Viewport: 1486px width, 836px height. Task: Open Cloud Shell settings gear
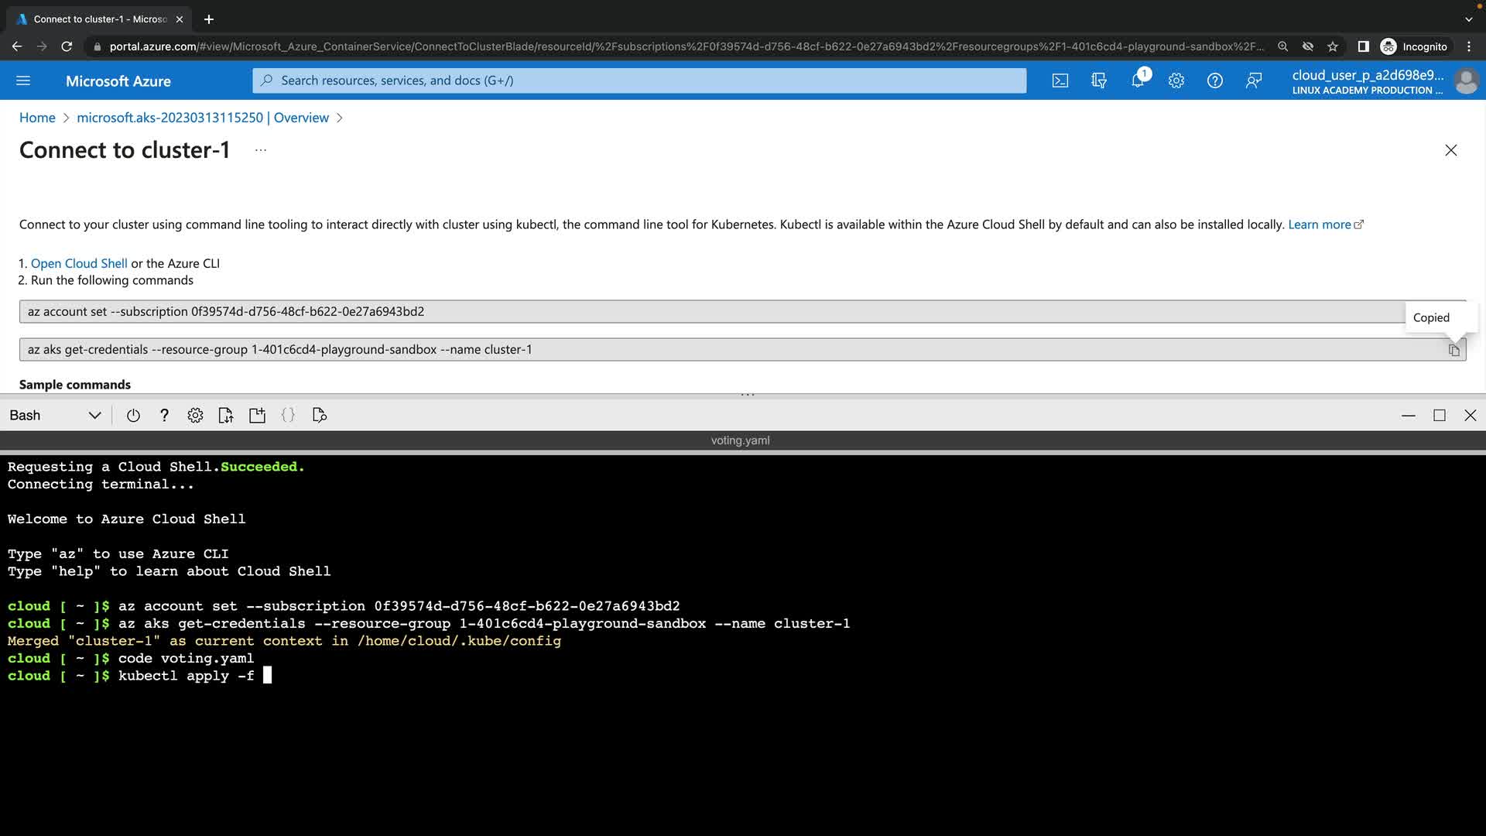[195, 416]
